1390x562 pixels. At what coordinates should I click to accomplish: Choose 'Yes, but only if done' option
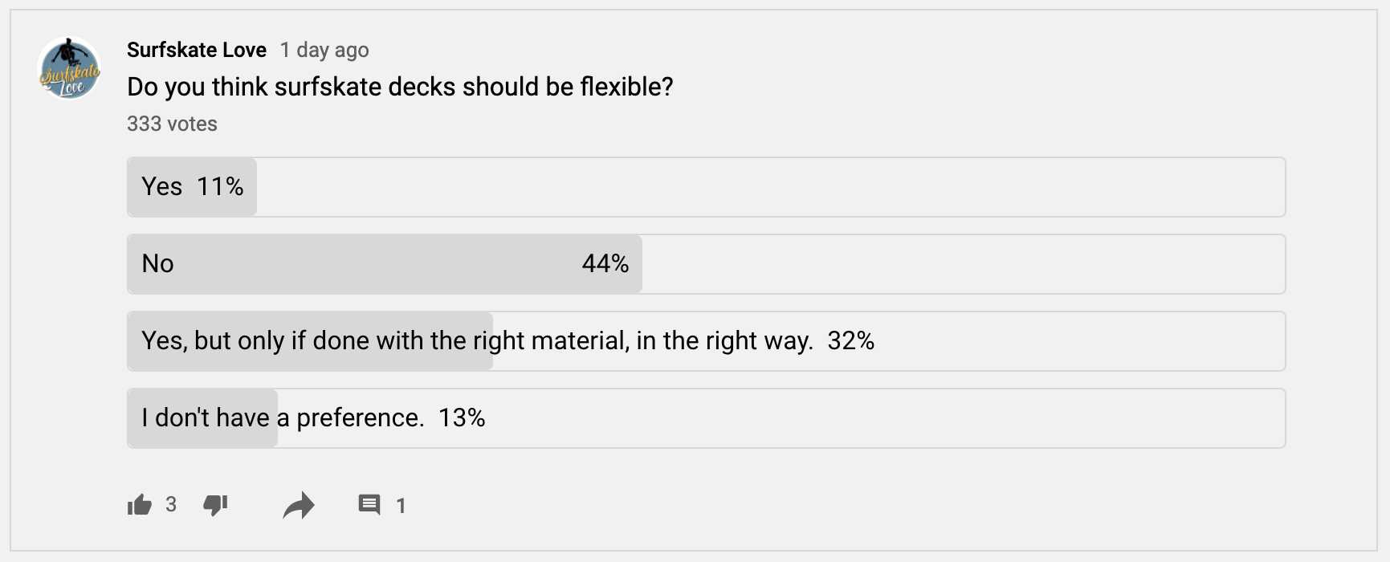477,340
